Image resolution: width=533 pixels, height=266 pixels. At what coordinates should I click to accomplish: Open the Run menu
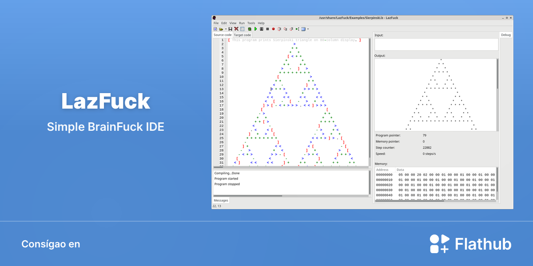pyautogui.click(x=242, y=23)
